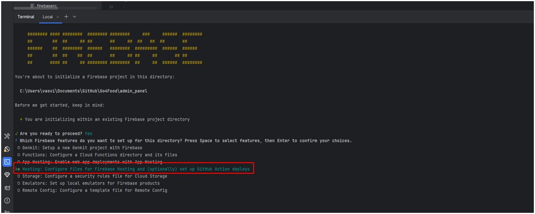Viewport: 535px width, 214px height.
Task: Click the admin_panel directory path text
Action: click(x=83, y=91)
